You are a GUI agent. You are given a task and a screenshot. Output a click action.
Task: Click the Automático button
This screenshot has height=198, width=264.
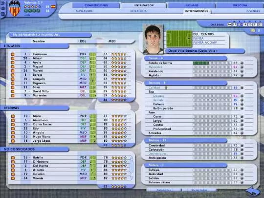click(x=164, y=190)
